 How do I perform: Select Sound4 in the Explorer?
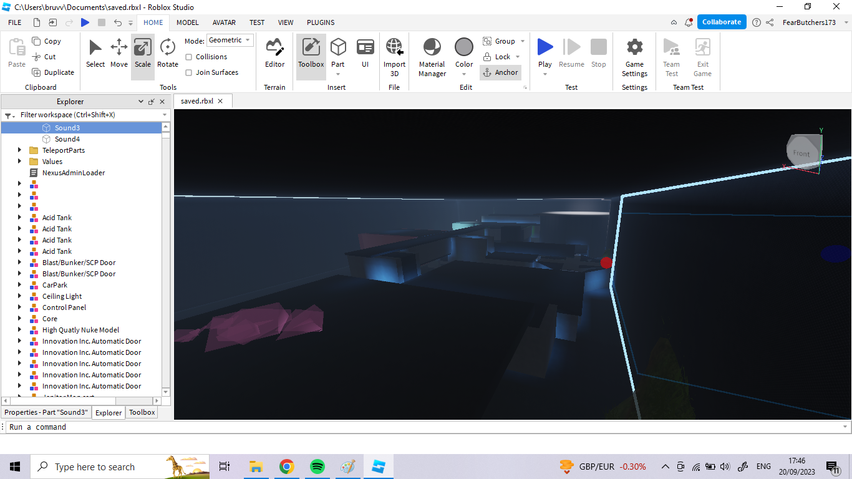67,139
